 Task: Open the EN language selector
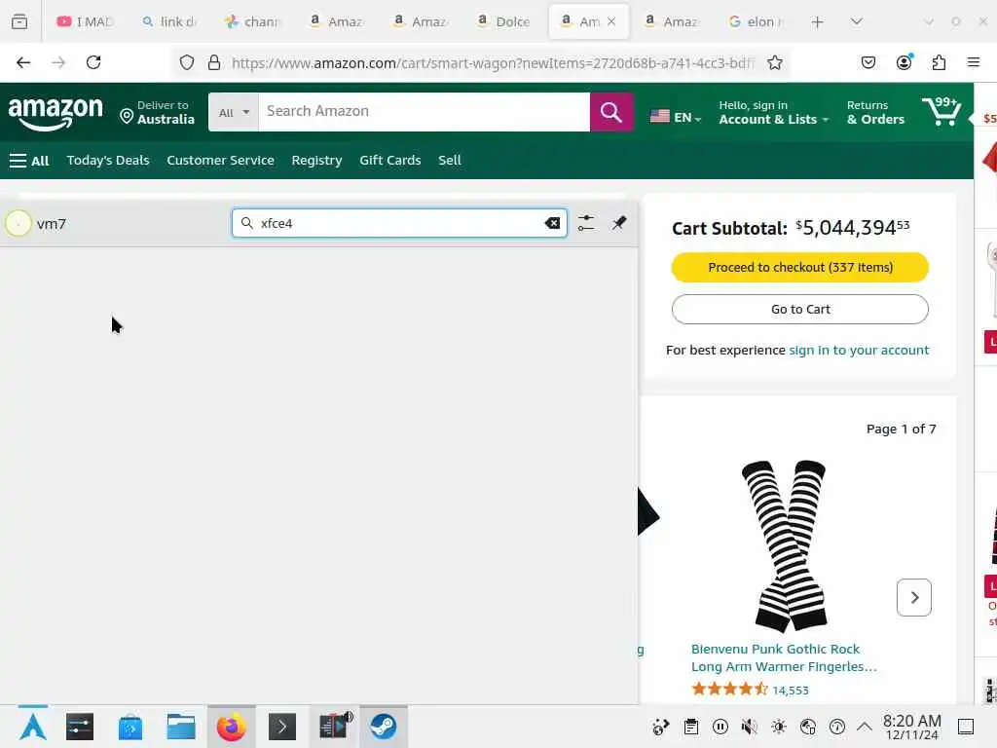(x=676, y=117)
